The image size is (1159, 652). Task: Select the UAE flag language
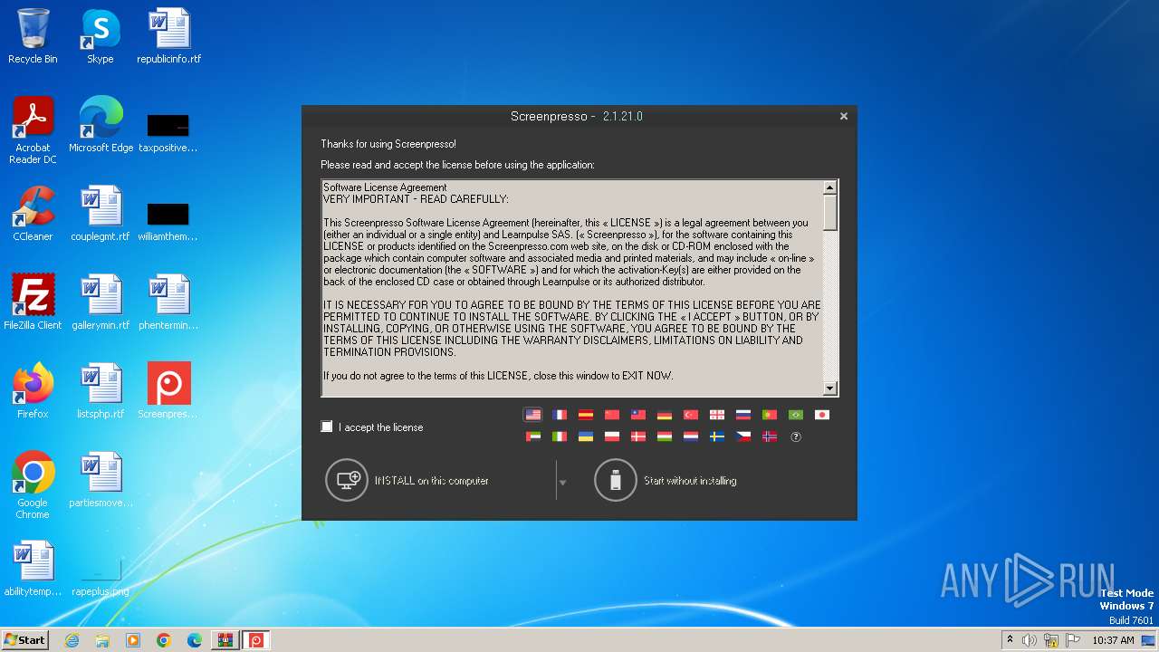tap(533, 436)
